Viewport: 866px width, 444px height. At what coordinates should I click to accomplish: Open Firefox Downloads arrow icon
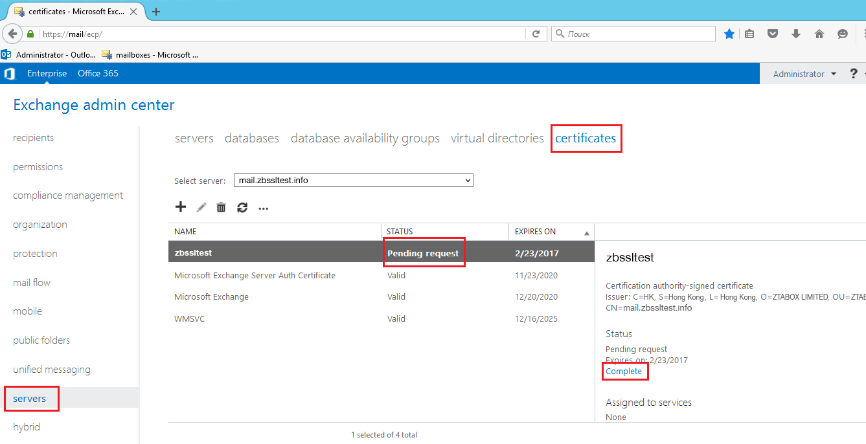pos(795,32)
